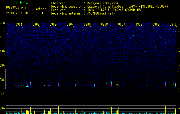Click the wide yellow intensity block after 0901
The width and height of the screenshot is (180, 114).
tap(27, 112)
